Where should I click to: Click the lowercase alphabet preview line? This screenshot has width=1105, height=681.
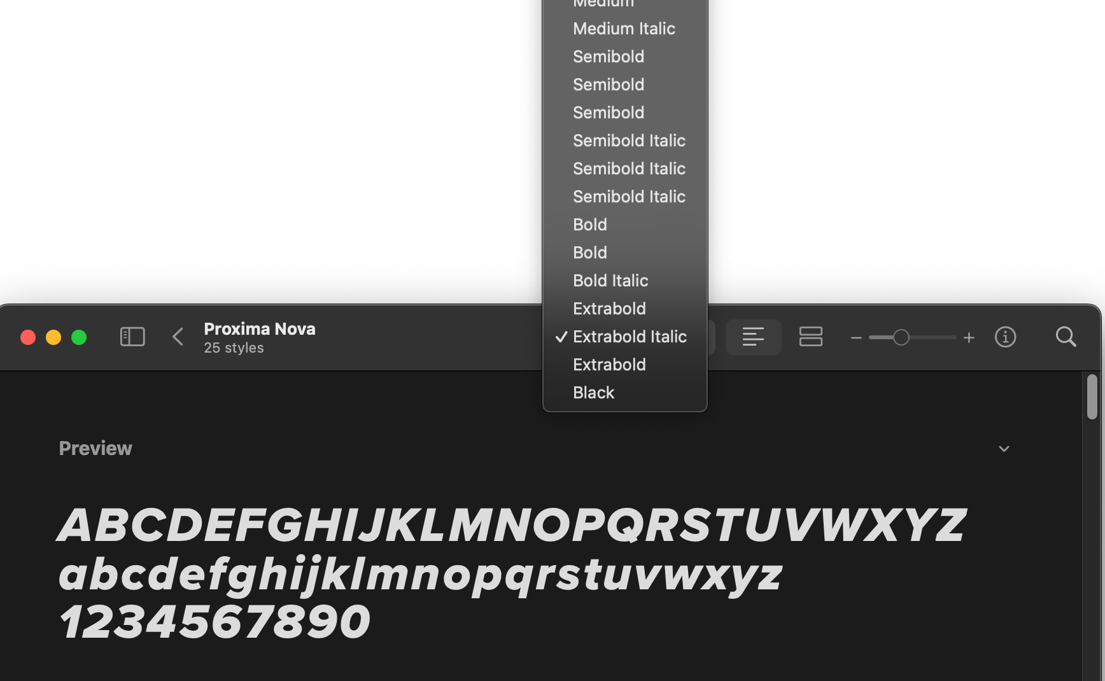point(420,576)
